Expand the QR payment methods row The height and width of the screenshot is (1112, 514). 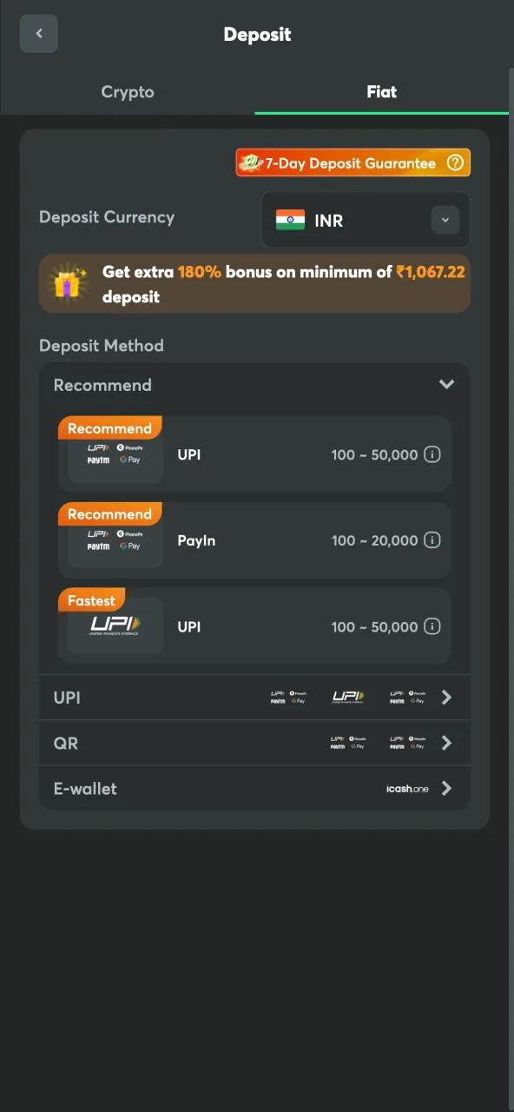446,743
